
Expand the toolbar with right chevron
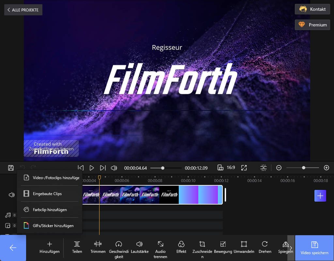tap(291, 248)
